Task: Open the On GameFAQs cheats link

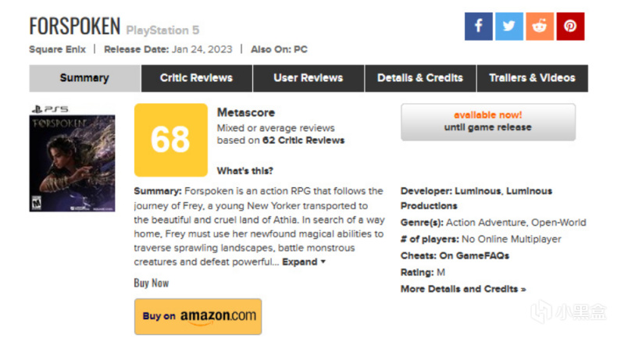Action: point(478,255)
